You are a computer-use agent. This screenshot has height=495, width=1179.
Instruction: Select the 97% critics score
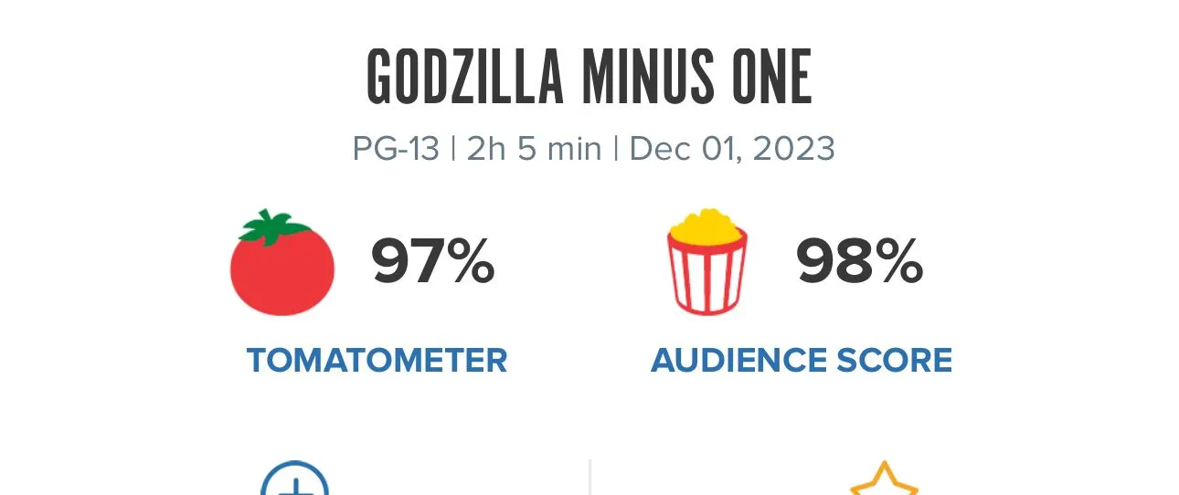[x=432, y=263]
